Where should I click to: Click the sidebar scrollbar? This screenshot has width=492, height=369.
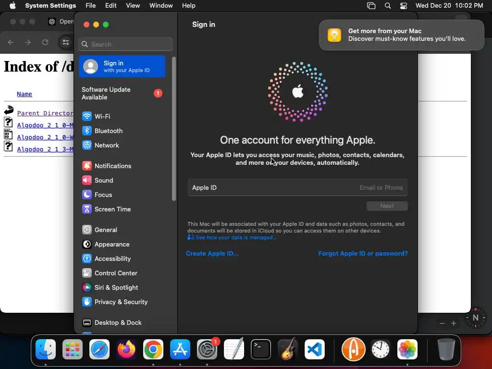coord(174,129)
